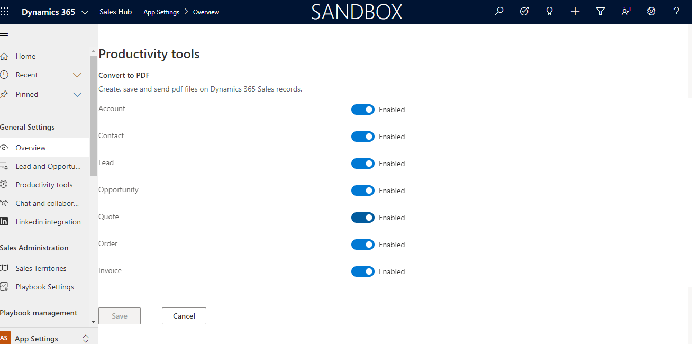Click the Productivity tools page heading
This screenshot has width=692, height=344.
pos(149,54)
